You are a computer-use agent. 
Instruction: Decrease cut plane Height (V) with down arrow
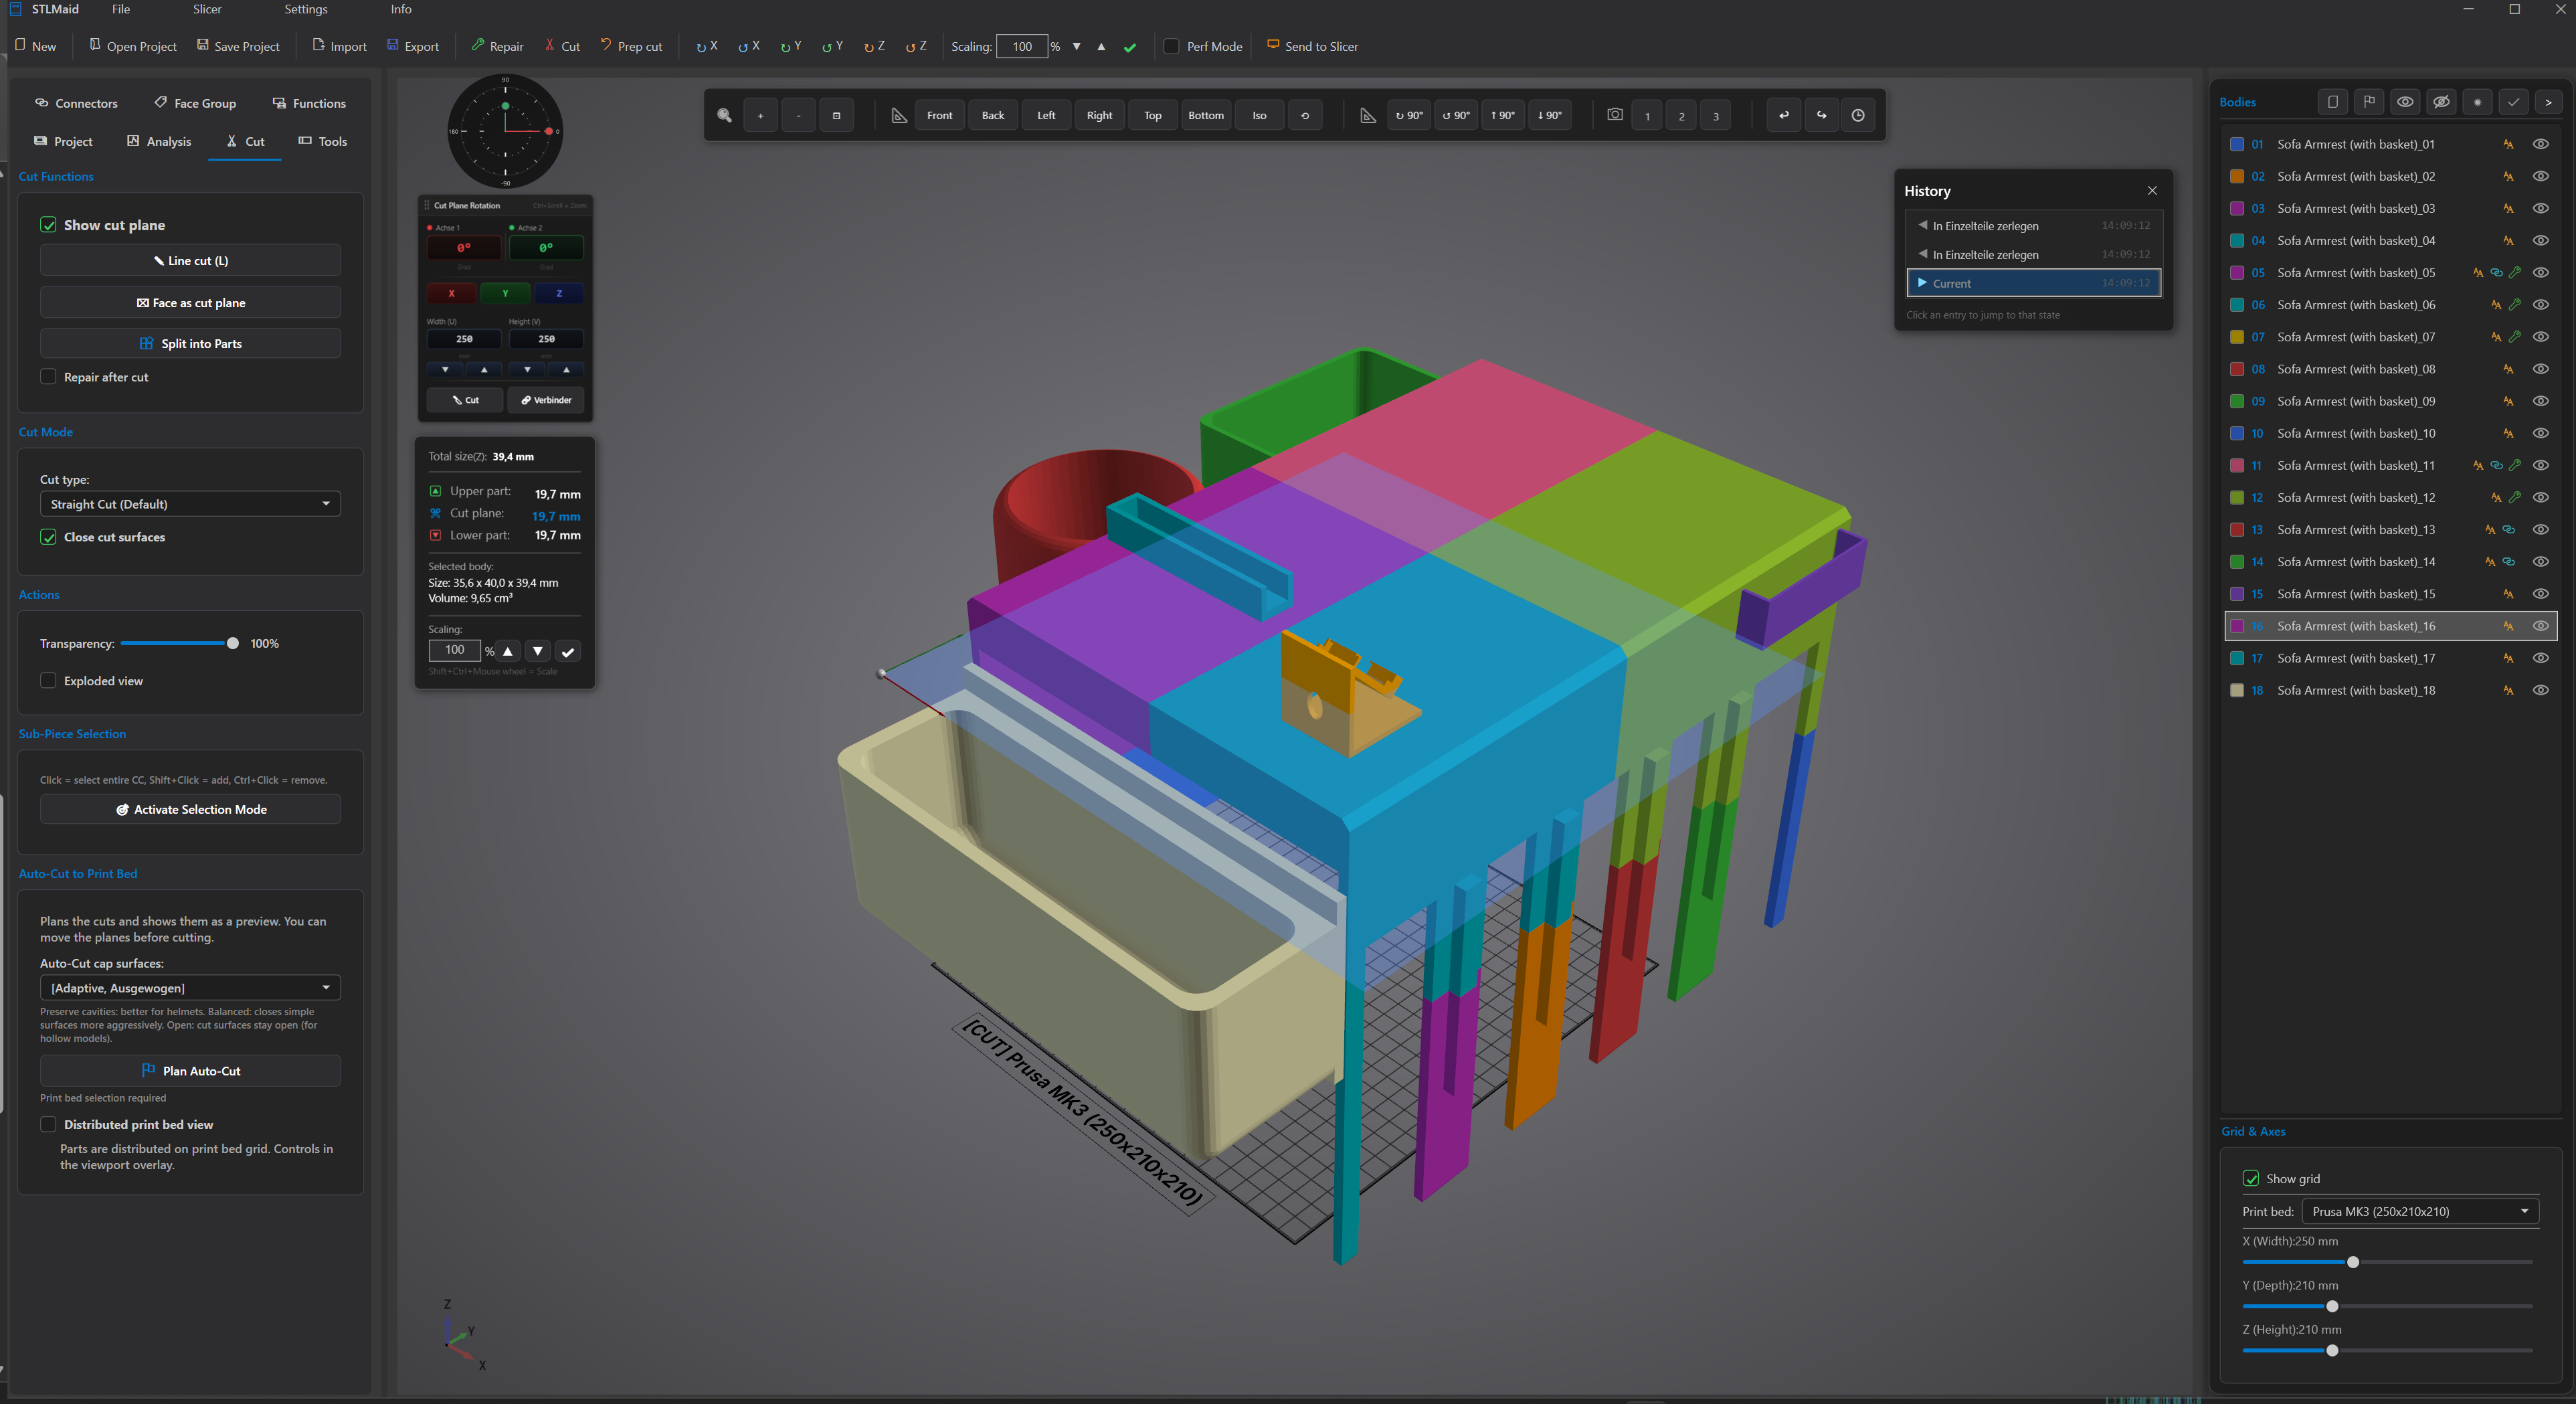coord(527,370)
